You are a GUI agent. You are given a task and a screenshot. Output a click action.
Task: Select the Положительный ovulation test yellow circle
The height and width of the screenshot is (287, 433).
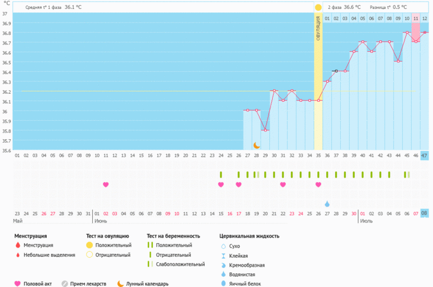coord(89,245)
